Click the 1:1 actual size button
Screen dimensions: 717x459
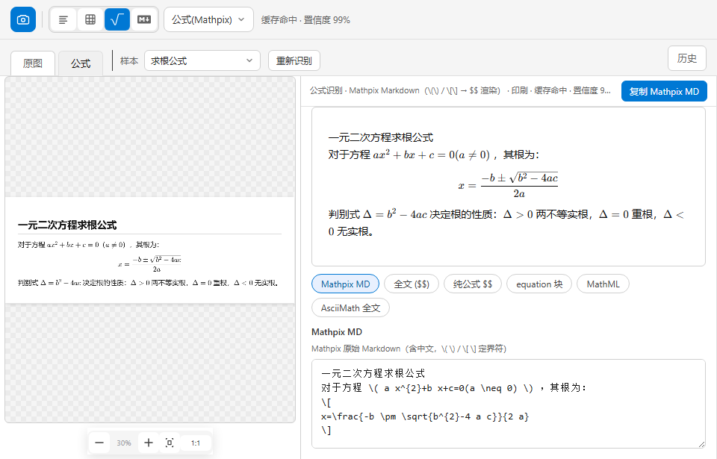tap(196, 443)
